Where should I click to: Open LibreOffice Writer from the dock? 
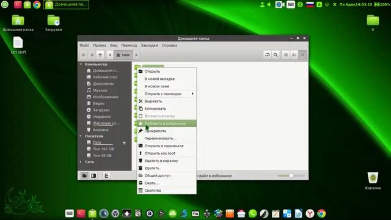[x=299, y=213]
